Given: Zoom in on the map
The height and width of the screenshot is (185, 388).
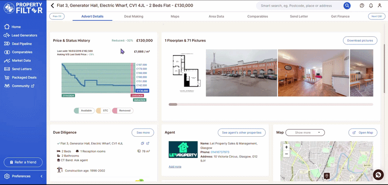Looking at the screenshot, I should tap(286, 147).
